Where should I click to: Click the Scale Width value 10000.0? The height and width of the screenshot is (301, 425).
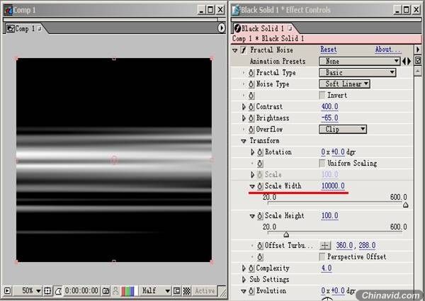point(333,186)
